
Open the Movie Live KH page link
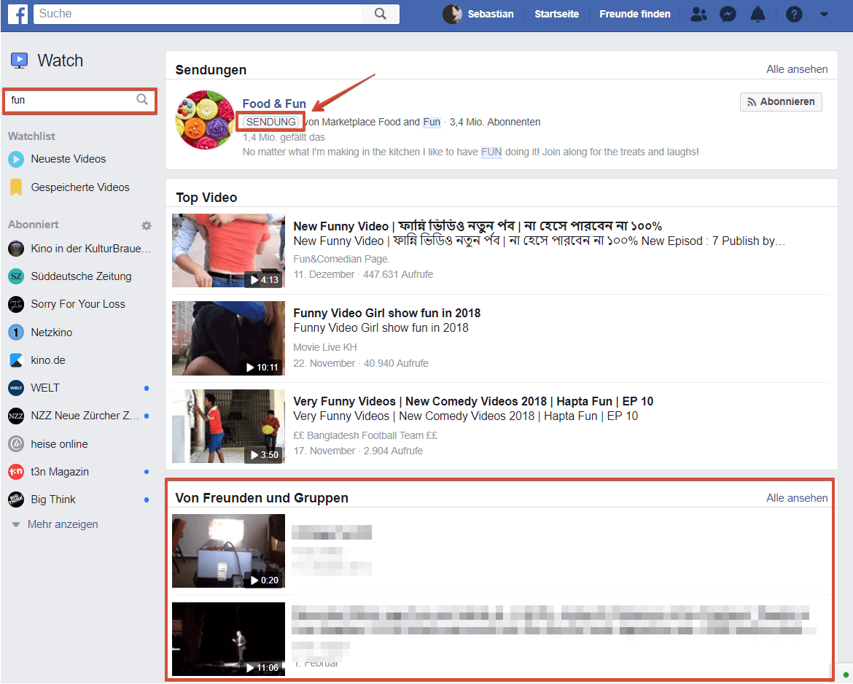coord(324,347)
